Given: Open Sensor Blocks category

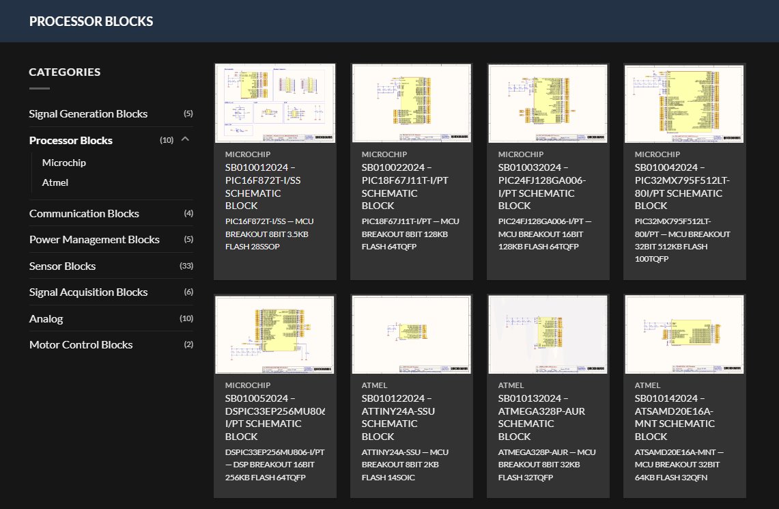Looking at the screenshot, I should pos(62,266).
